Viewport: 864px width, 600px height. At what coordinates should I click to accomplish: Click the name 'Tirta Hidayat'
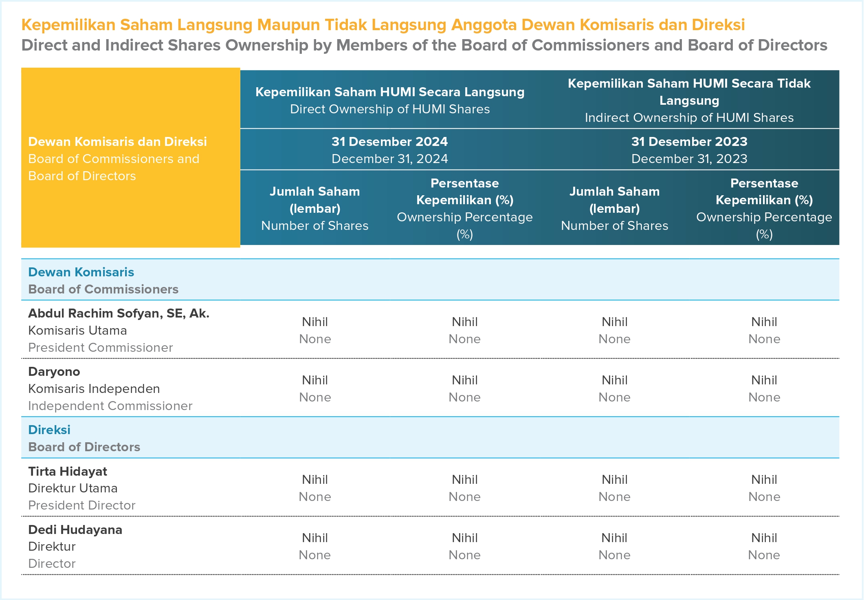68,472
